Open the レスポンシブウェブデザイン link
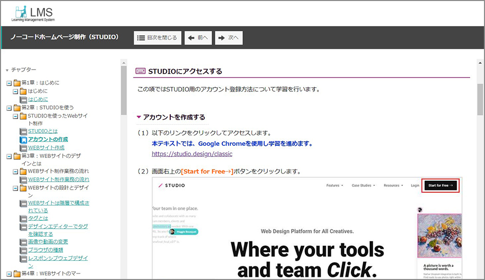Screen dimensions: 485x280 point(58,261)
